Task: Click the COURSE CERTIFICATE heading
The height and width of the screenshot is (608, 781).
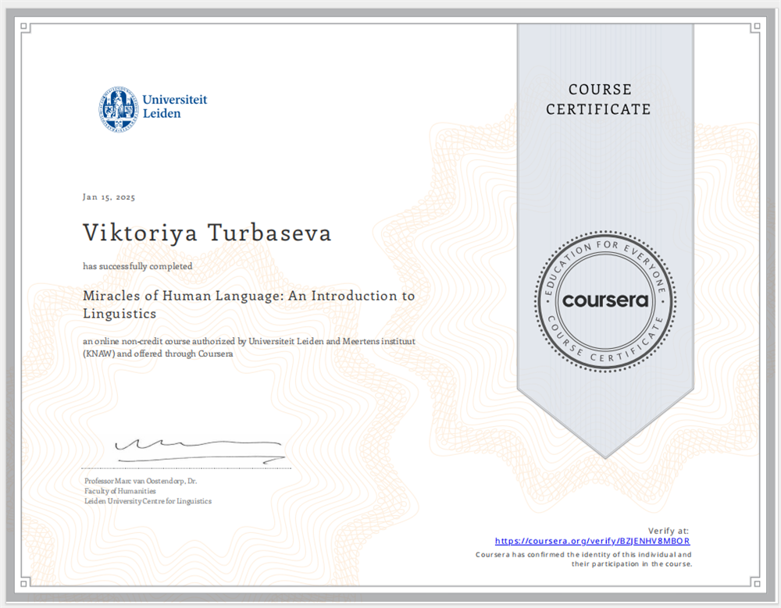Action: tap(599, 99)
